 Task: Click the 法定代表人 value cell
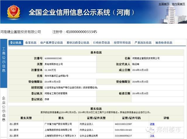coord(157,64)
